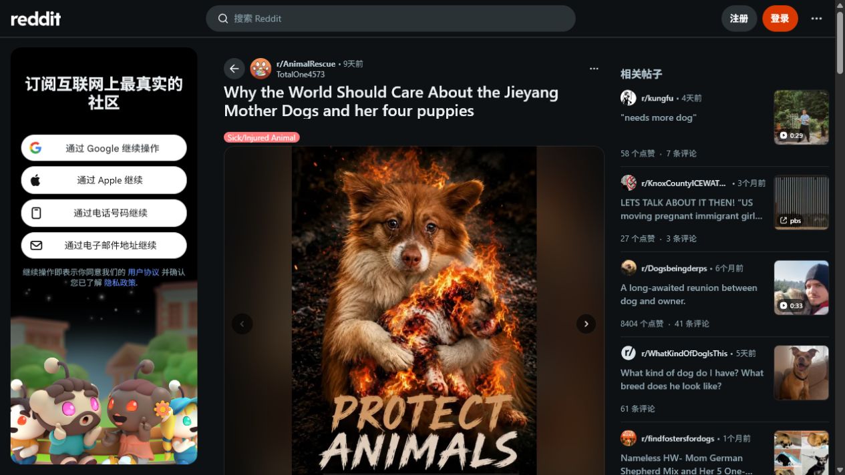
Task: Continue with Google button
Action: tap(104, 148)
